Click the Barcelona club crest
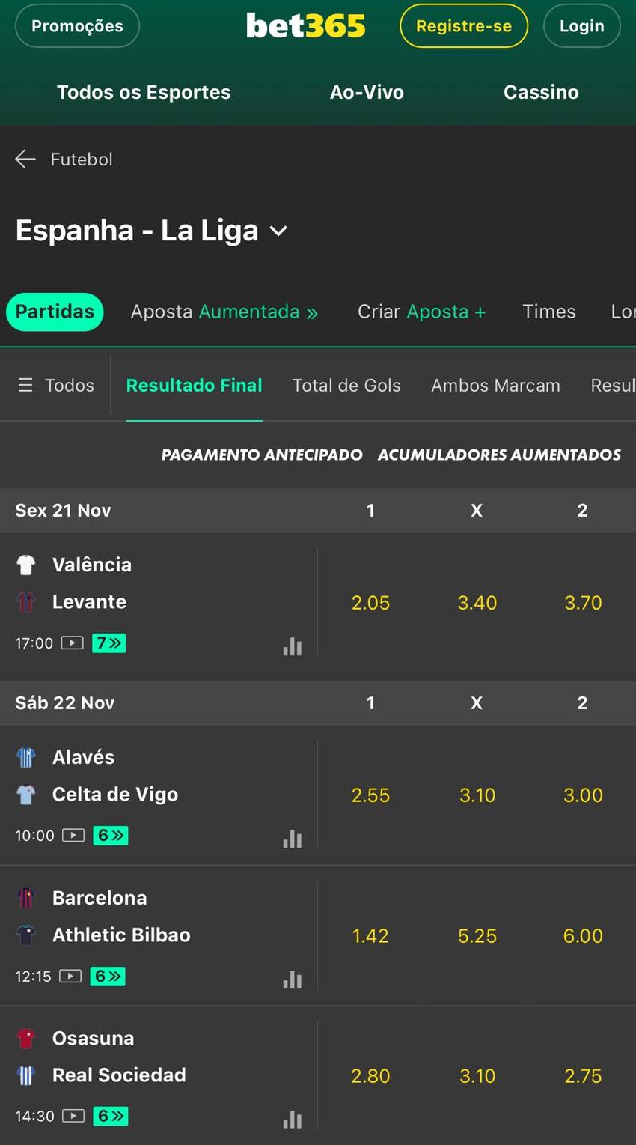The width and height of the screenshot is (636, 1145). pyautogui.click(x=26, y=896)
